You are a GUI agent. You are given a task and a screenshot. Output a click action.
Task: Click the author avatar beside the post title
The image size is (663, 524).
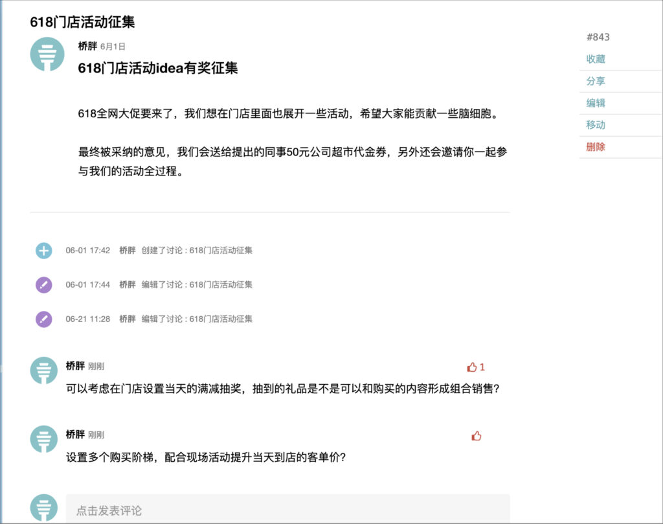click(47, 54)
